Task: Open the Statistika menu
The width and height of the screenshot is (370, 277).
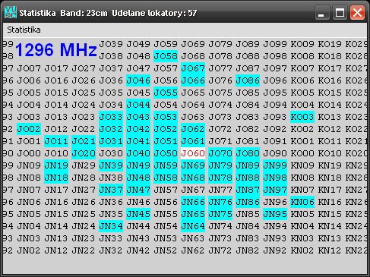Action: point(24,30)
